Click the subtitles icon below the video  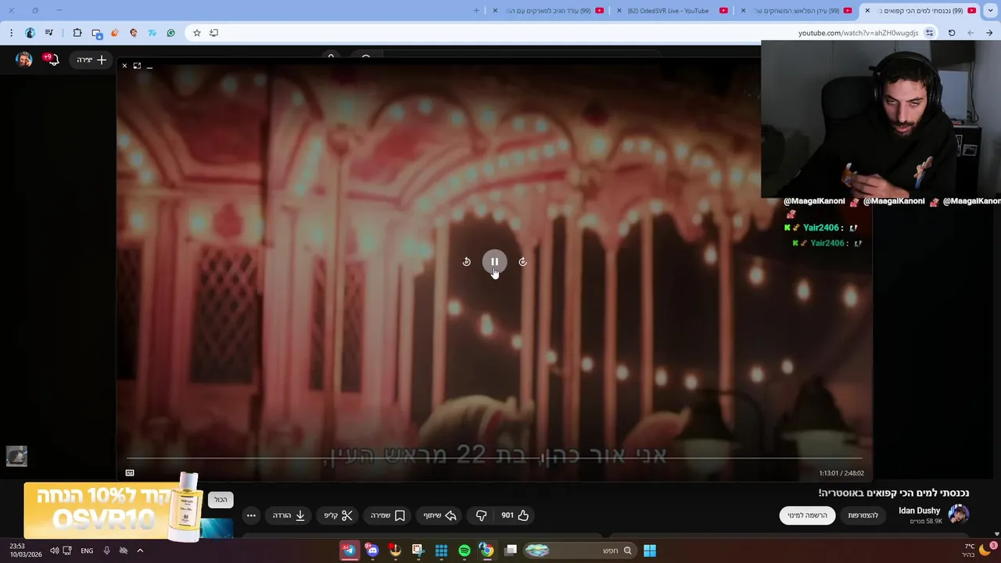coord(130,473)
